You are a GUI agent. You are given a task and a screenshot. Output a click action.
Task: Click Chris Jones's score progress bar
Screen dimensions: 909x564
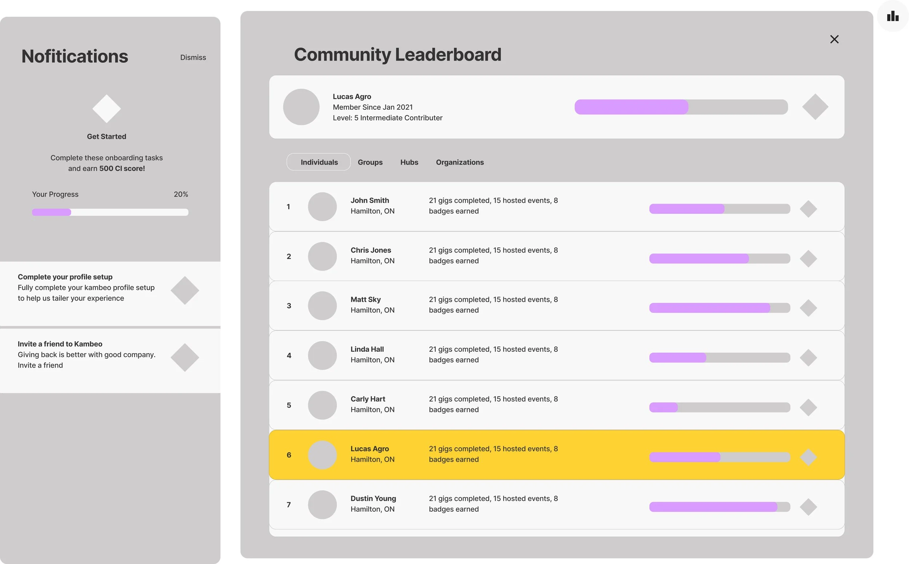tap(719, 258)
